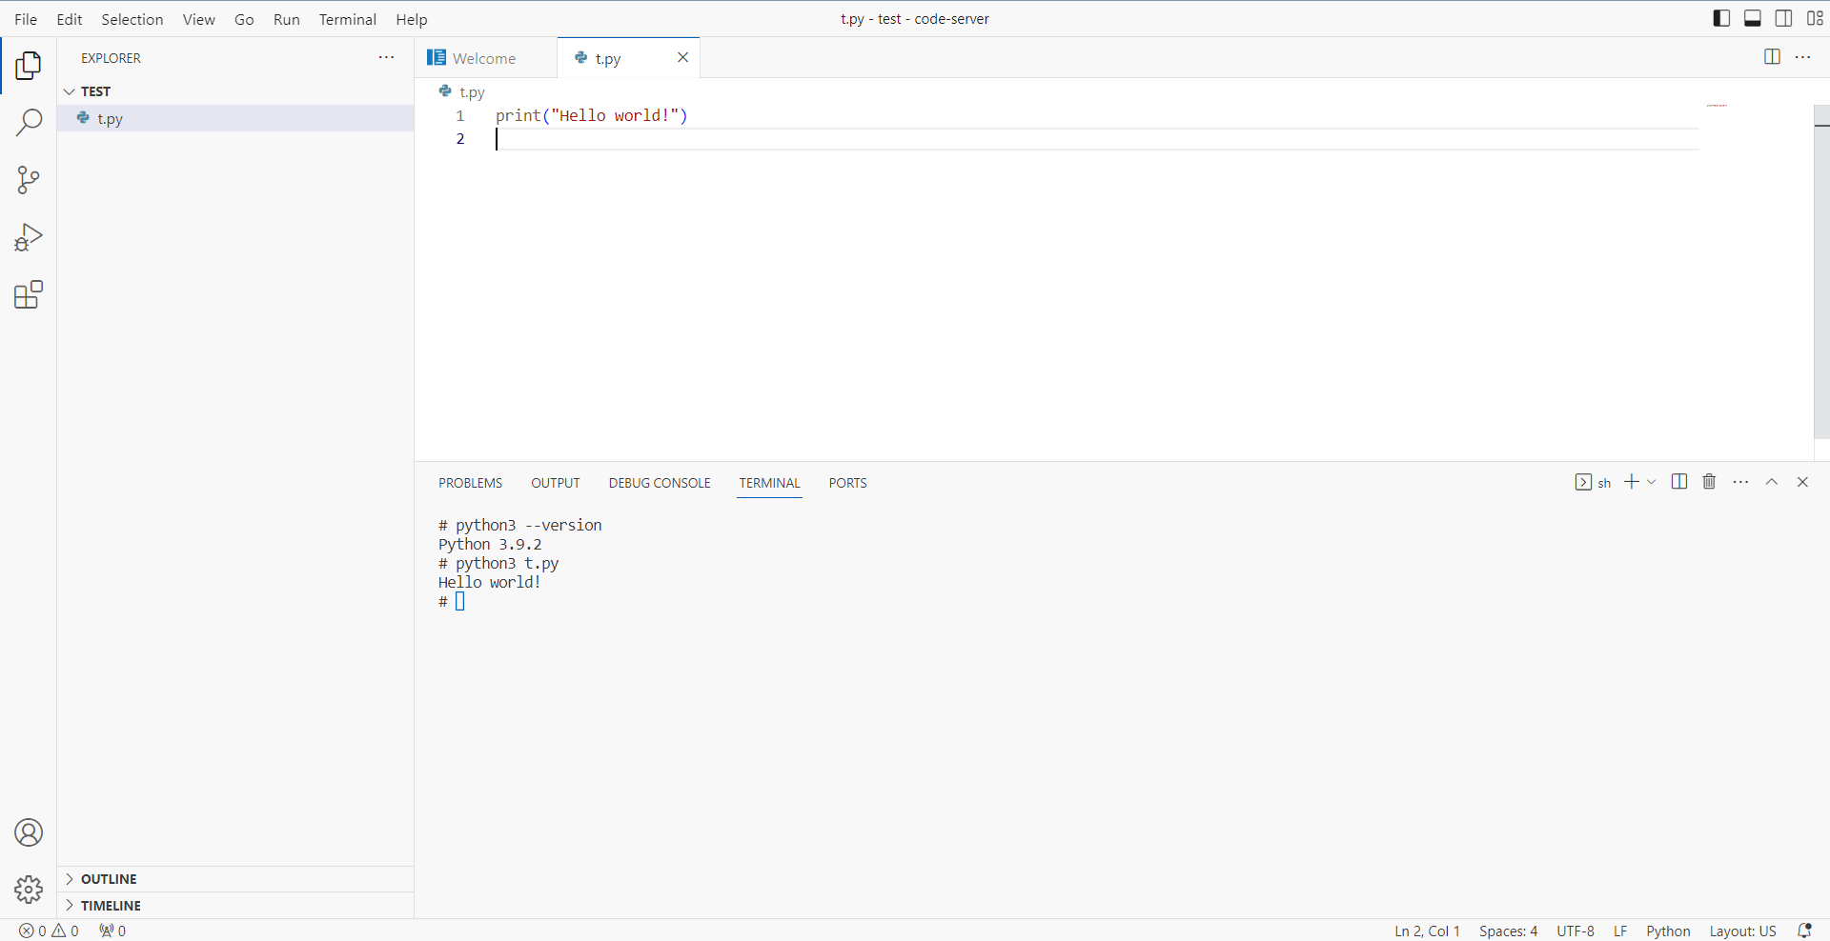Open the Source Control view
The image size is (1830, 941).
[29, 180]
